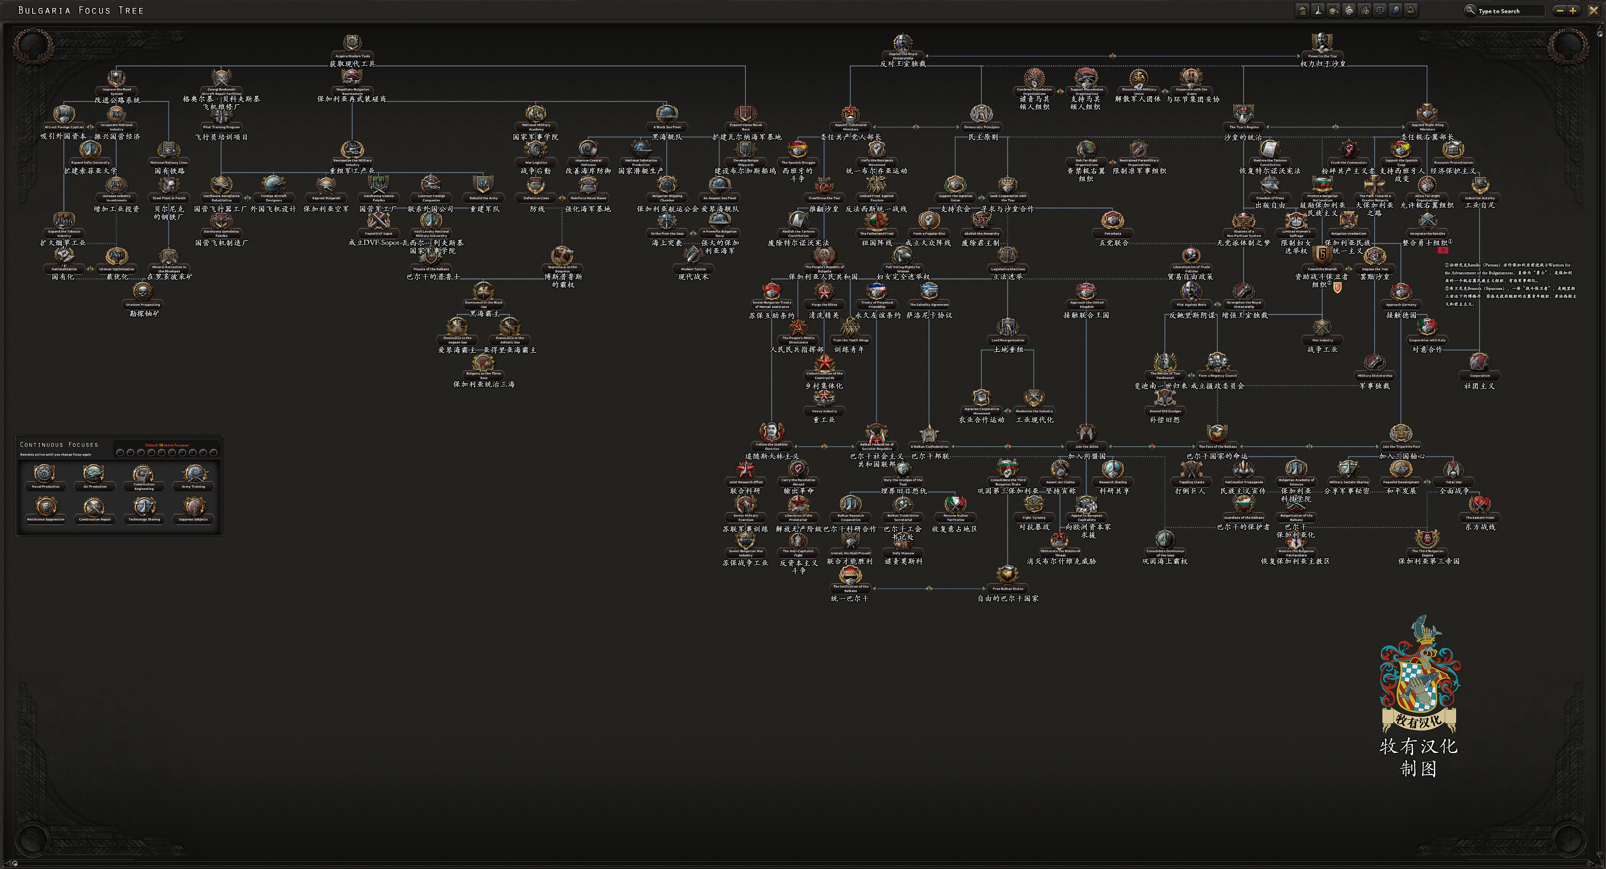This screenshot has width=1606, height=869.
Task: Toggle the flexed arm focus filter
Action: [x=1411, y=10]
